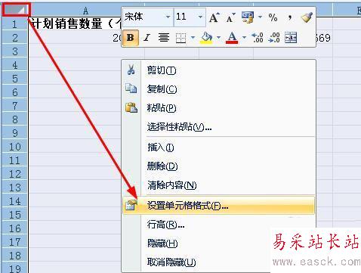Open accounting format dropdown arrow
Viewport: 361px width, 273px height.
point(260,17)
